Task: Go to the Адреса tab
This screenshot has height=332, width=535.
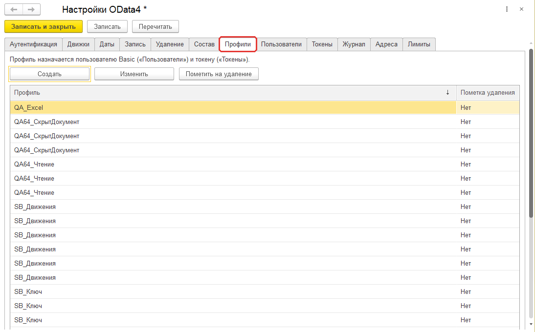Action: [386, 44]
